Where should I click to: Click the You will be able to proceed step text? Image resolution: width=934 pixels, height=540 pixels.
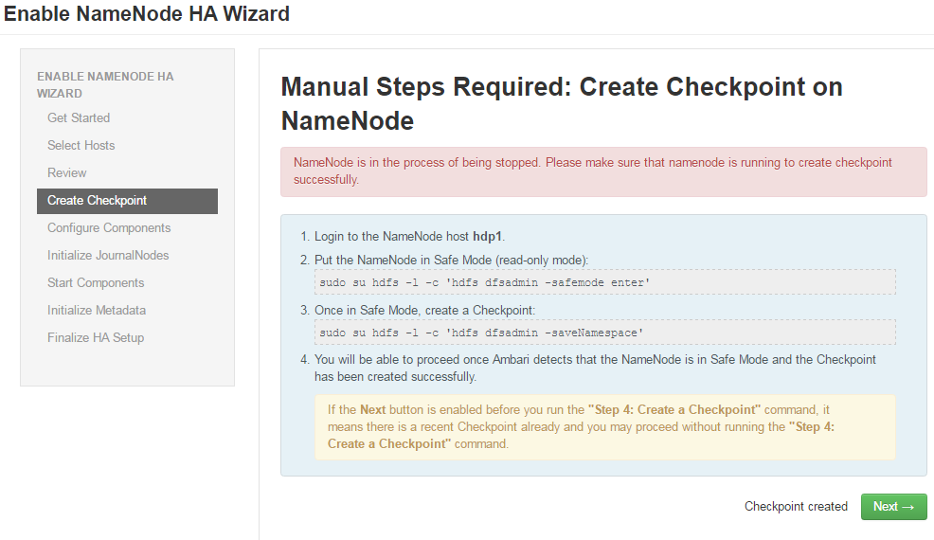pos(595,369)
